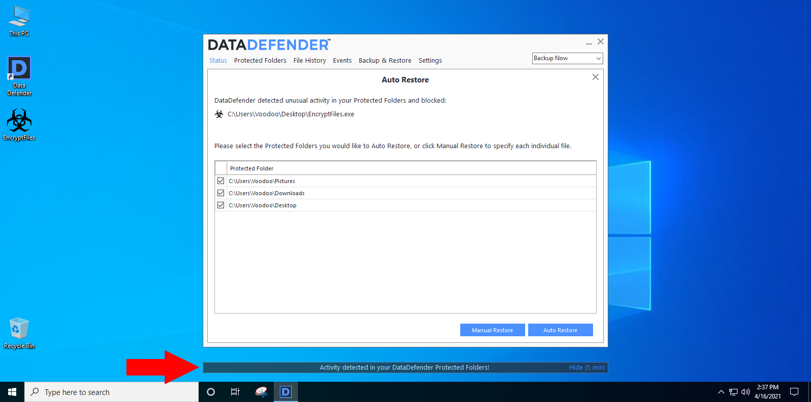Click the biohazard icon beside EncryptFiles.exe path

pyautogui.click(x=219, y=114)
